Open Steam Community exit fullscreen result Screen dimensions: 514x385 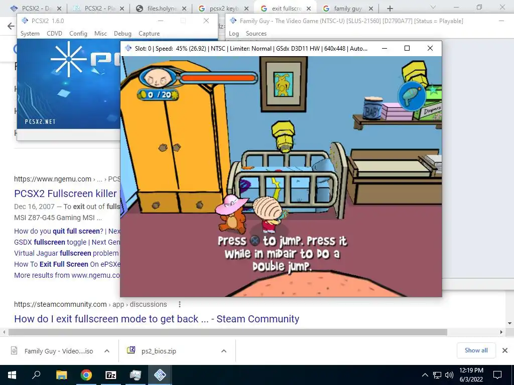(157, 319)
